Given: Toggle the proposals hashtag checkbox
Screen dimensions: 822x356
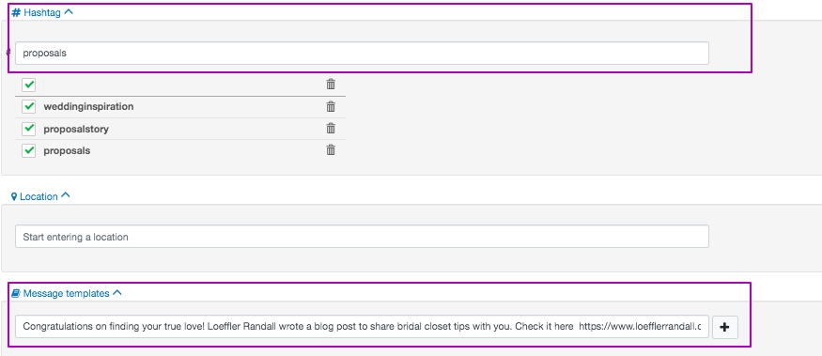Looking at the screenshot, I should tap(29, 150).
